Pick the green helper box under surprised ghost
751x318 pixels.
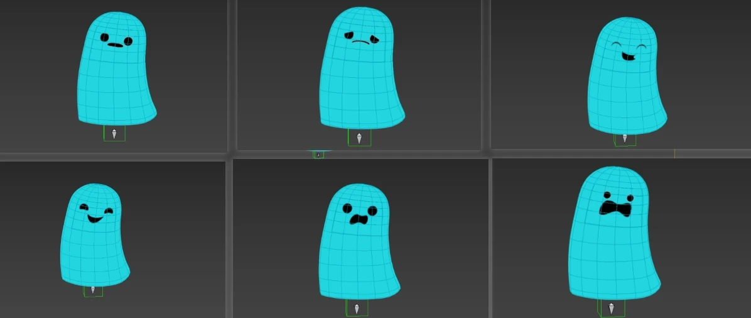[357, 307]
